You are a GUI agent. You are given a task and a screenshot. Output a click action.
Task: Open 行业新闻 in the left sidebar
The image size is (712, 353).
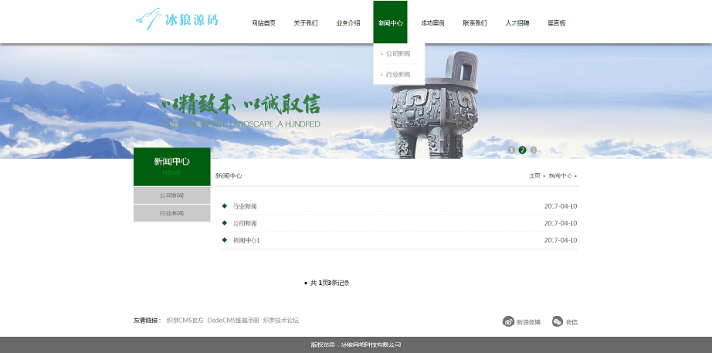172,214
